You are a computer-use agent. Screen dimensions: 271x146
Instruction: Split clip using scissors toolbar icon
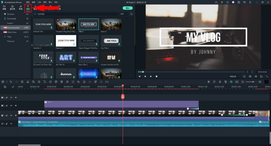(x=28, y=82)
